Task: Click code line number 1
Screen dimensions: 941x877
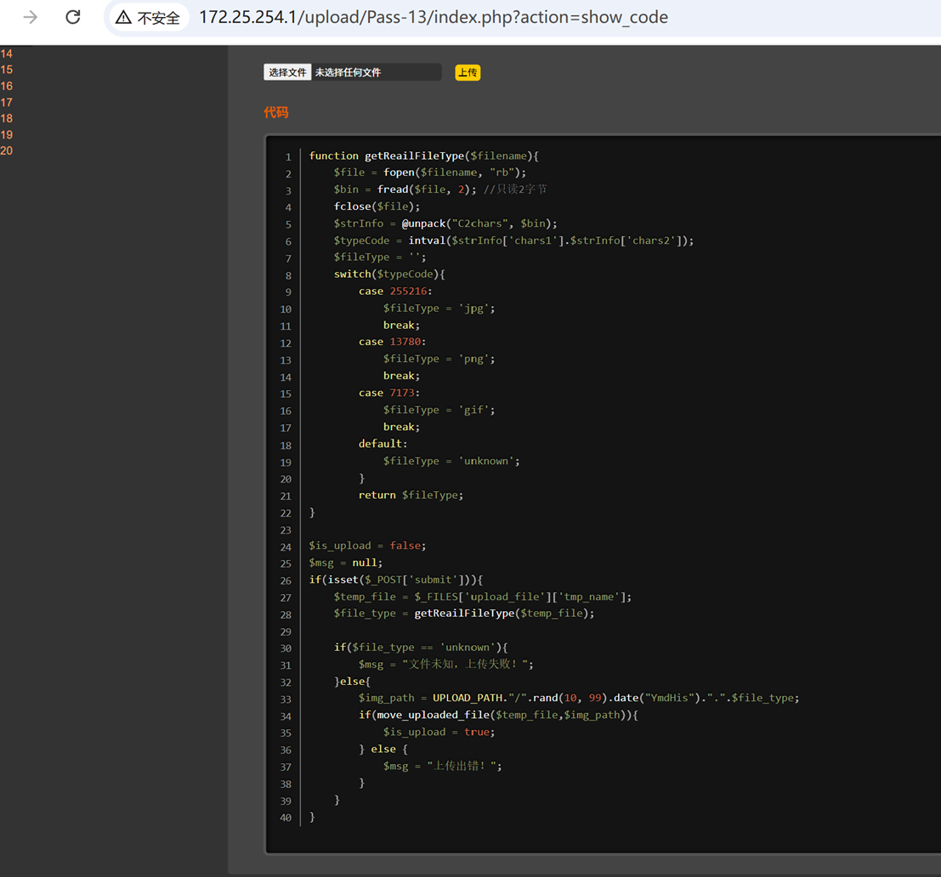Action: pyautogui.click(x=288, y=157)
